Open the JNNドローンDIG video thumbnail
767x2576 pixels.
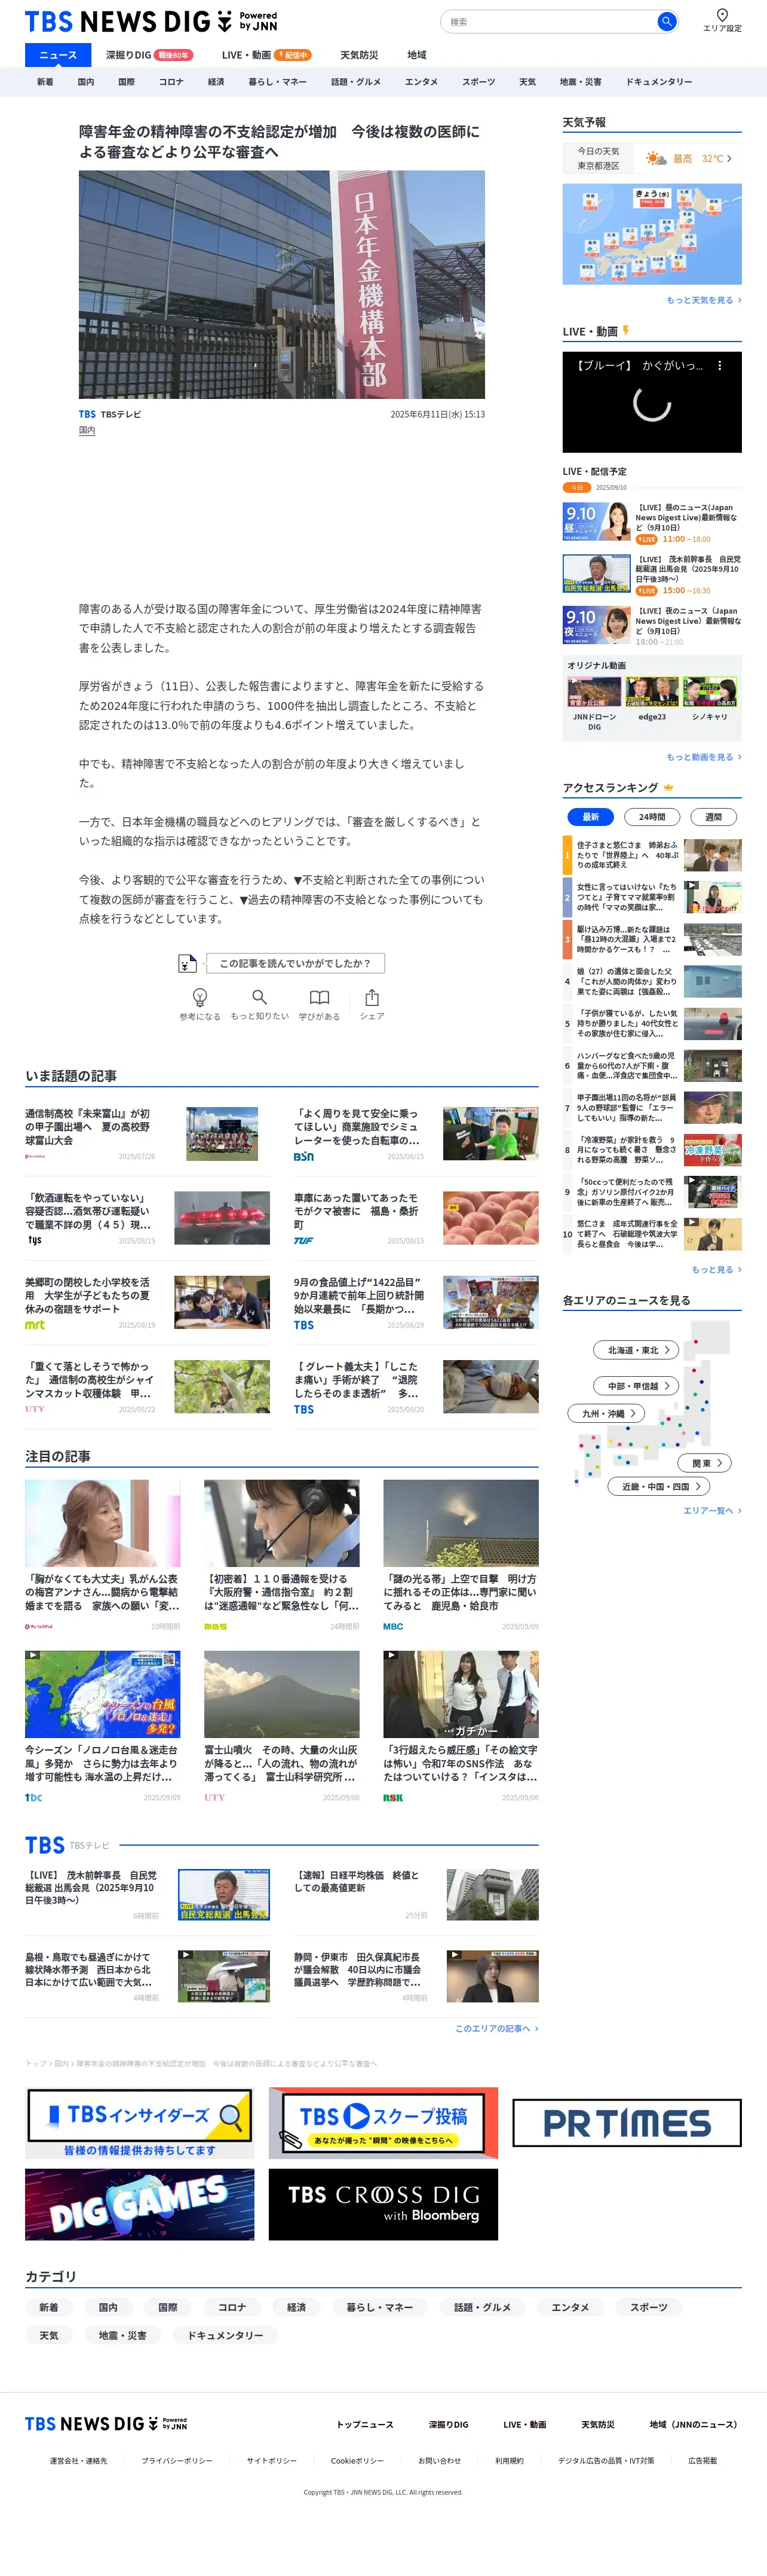coord(594,691)
